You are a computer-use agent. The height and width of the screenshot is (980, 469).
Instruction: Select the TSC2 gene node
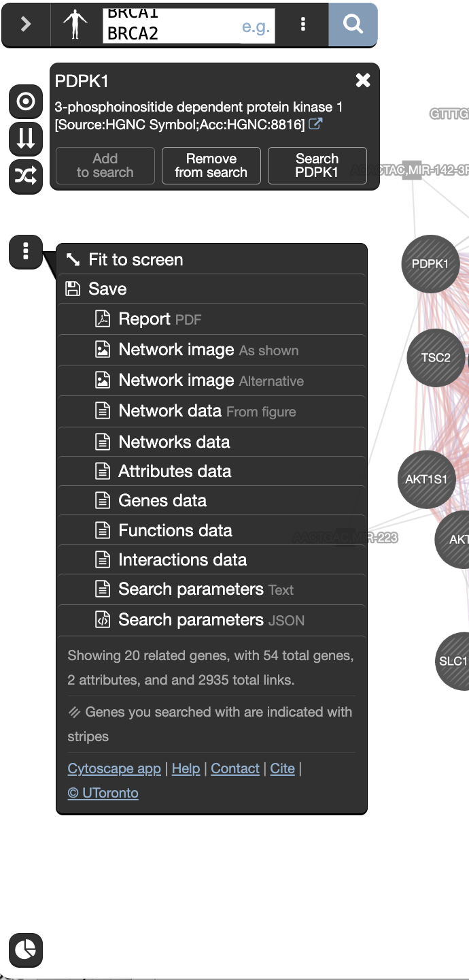point(436,358)
